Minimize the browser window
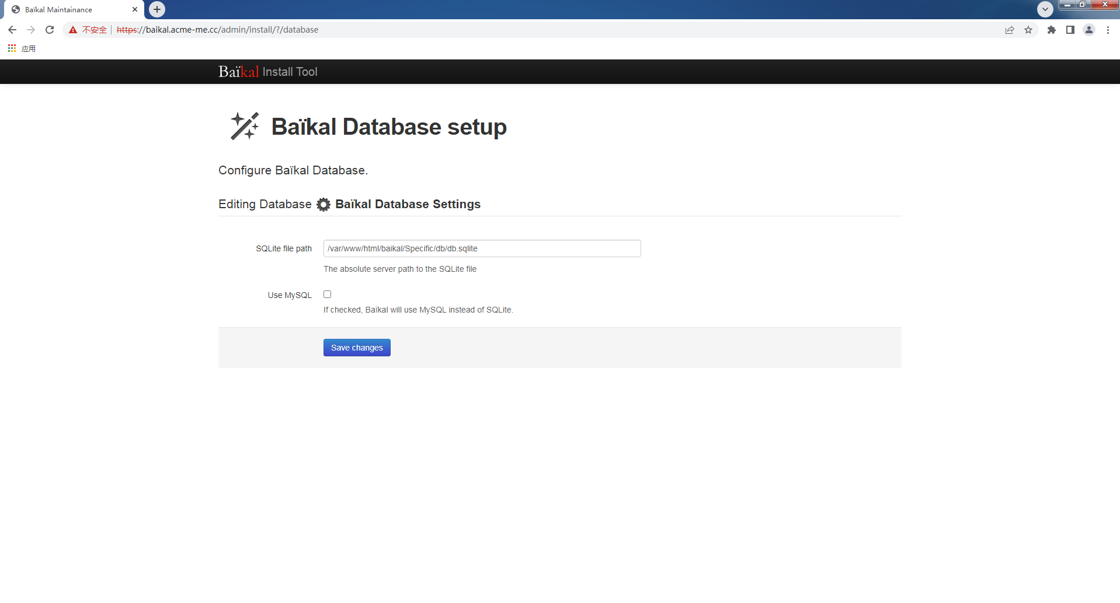 [x=1067, y=5]
